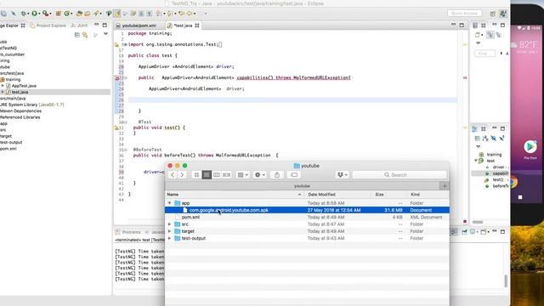544x306 pixels.
Task: Click Next Annotation arrow icon in toolbar
Action: [x=159, y=14]
